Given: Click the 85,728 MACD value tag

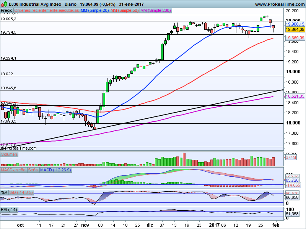Looking at the screenshot, I should click(x=292, y=180).
